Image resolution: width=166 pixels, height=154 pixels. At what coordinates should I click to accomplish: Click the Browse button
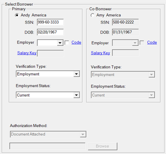103,146
